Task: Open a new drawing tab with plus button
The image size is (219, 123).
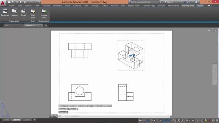Action: pyautogui.click(x=46, y=26)
